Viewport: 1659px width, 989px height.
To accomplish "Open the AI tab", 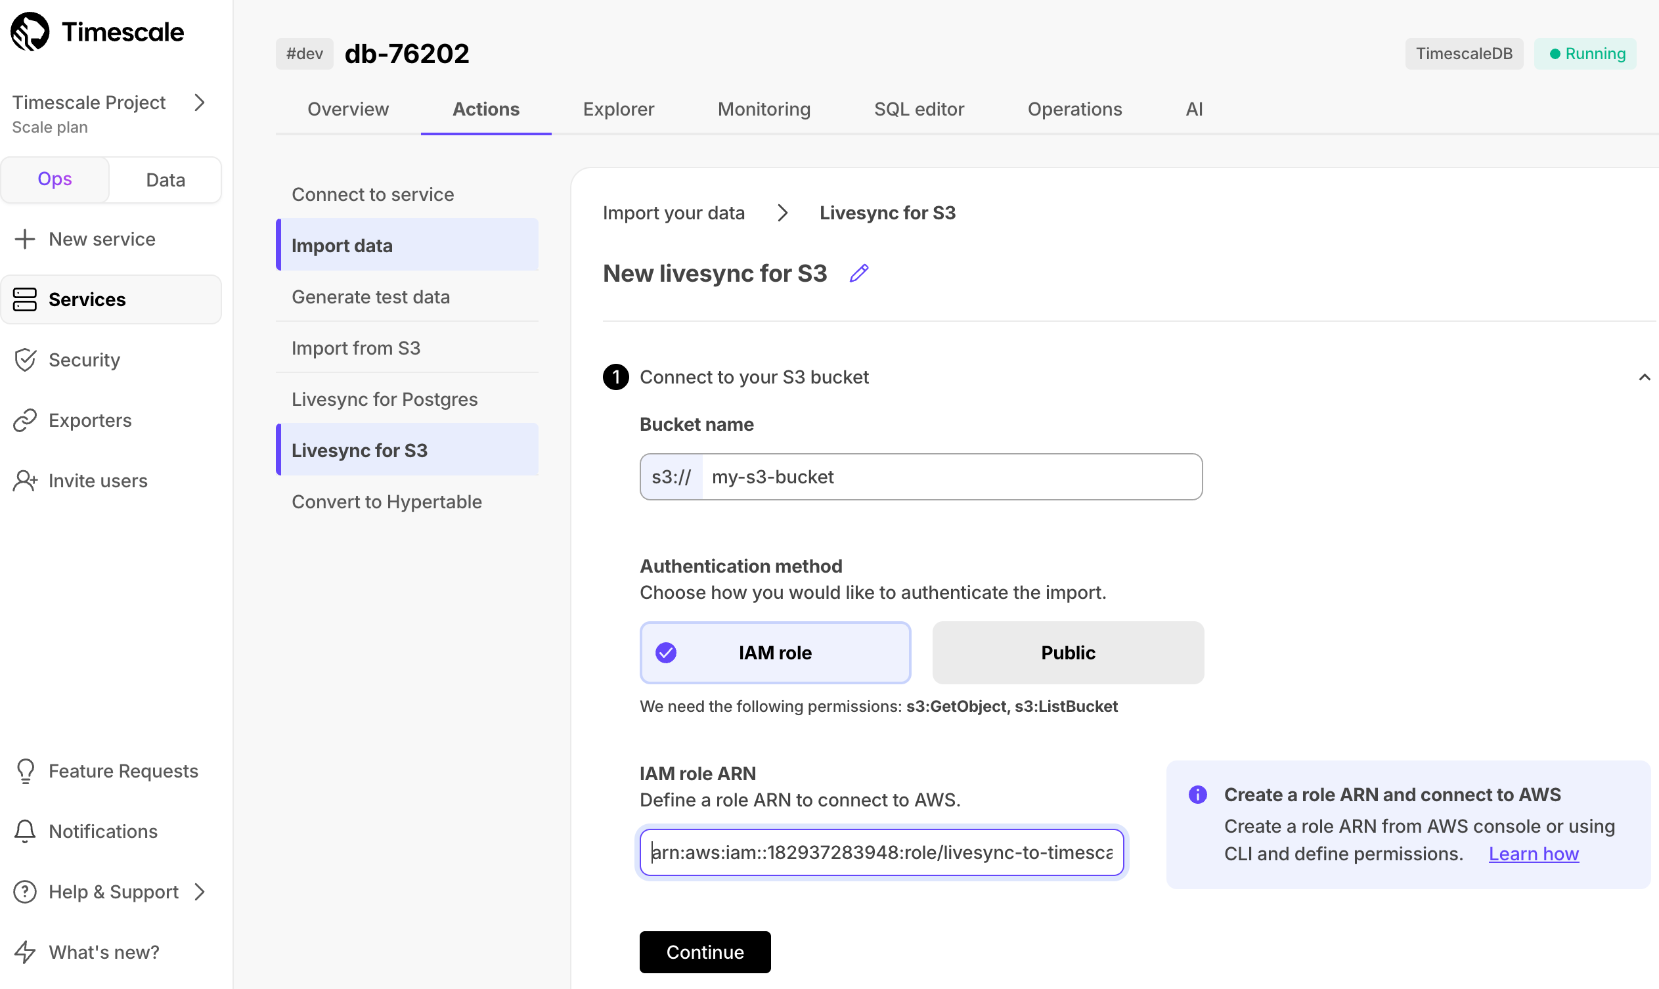I will click(x=1194, y=109).
